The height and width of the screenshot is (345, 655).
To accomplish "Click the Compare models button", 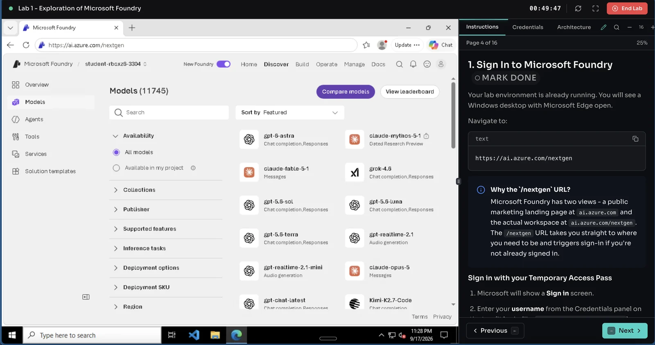I will click(x=346, y=92).
